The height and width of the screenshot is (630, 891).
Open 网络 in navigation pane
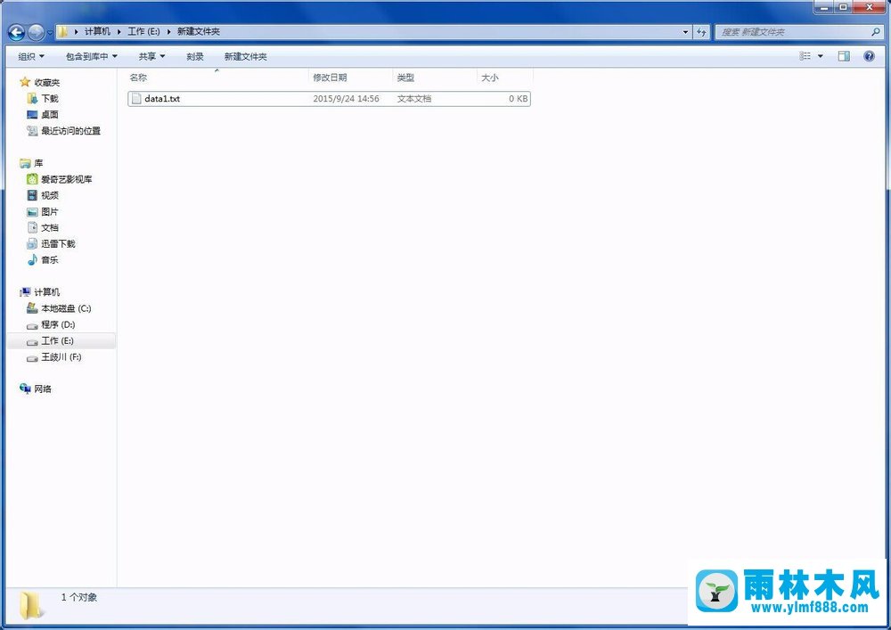pos(43,389)
